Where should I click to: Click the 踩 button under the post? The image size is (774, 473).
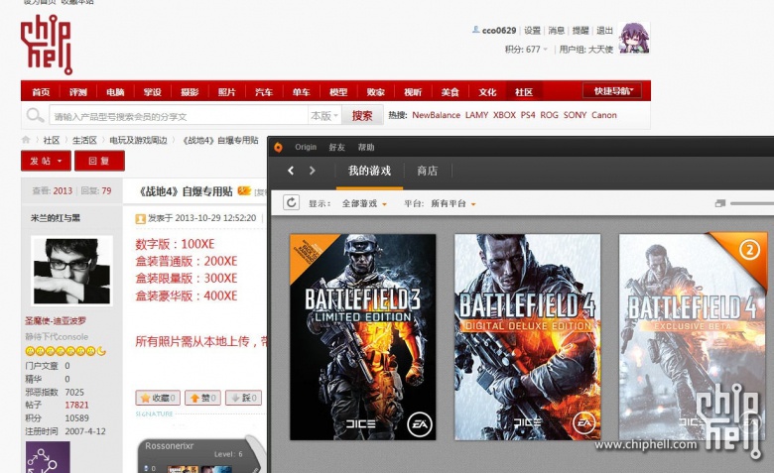(x=243, y=398)
